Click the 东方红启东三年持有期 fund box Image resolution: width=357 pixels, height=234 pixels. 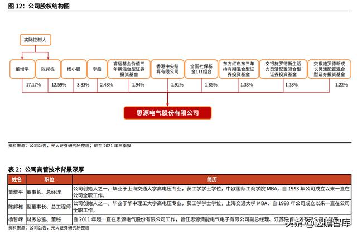tap(238, 69)
